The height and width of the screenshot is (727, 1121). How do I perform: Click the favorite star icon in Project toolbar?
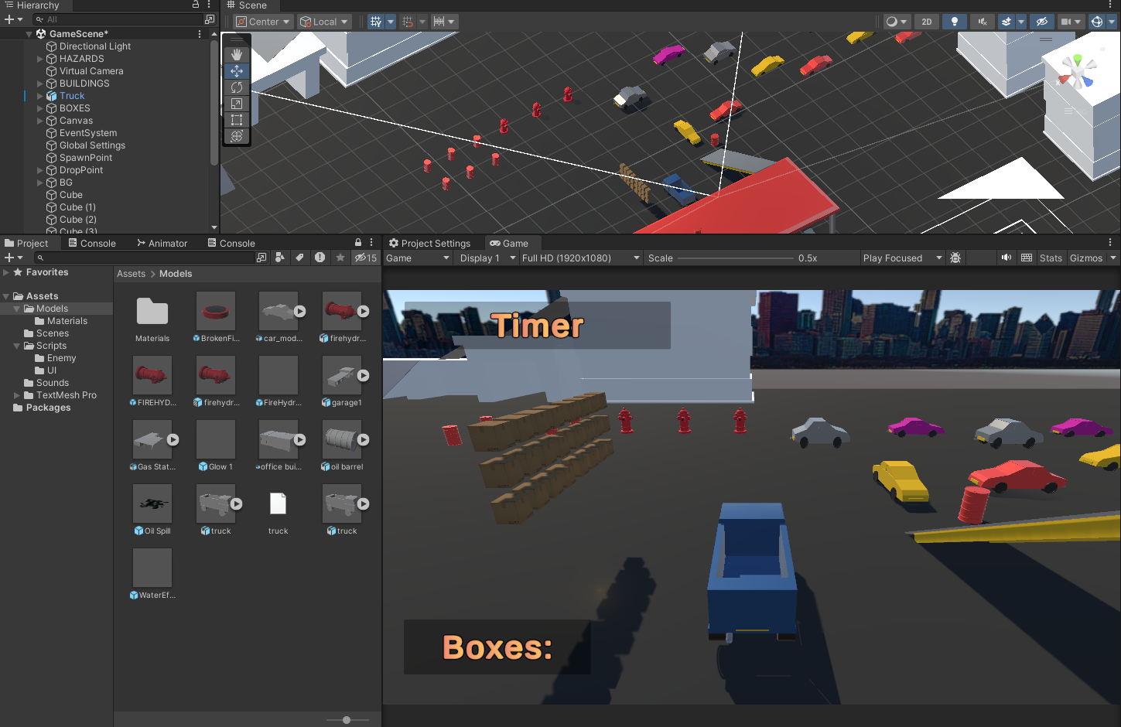click(340, 258)
